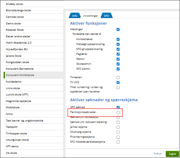Pick Holm Akademiet 2.0 school

[19, 43]
